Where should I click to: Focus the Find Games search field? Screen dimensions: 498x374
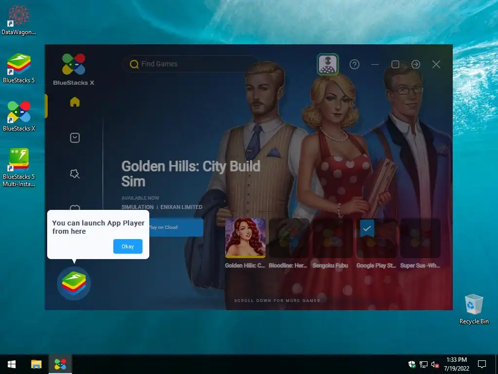191,64
